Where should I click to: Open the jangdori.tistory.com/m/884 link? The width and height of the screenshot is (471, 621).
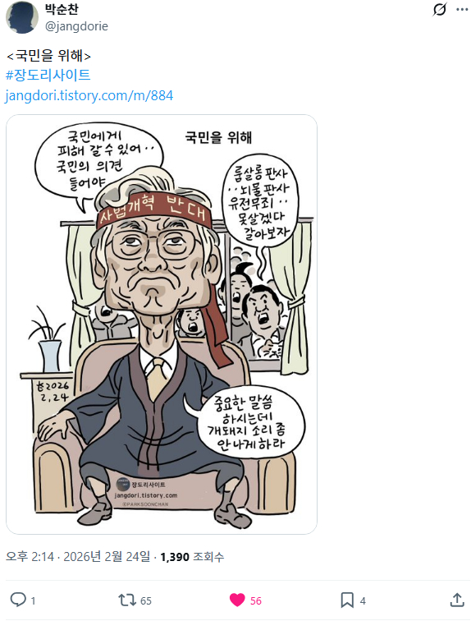tap(89, 95)
